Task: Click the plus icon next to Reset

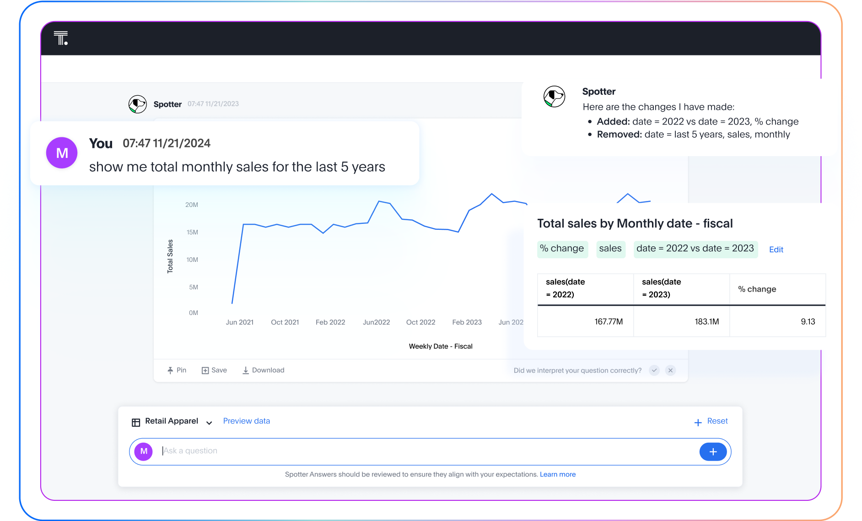Action: tap(697, 421)
